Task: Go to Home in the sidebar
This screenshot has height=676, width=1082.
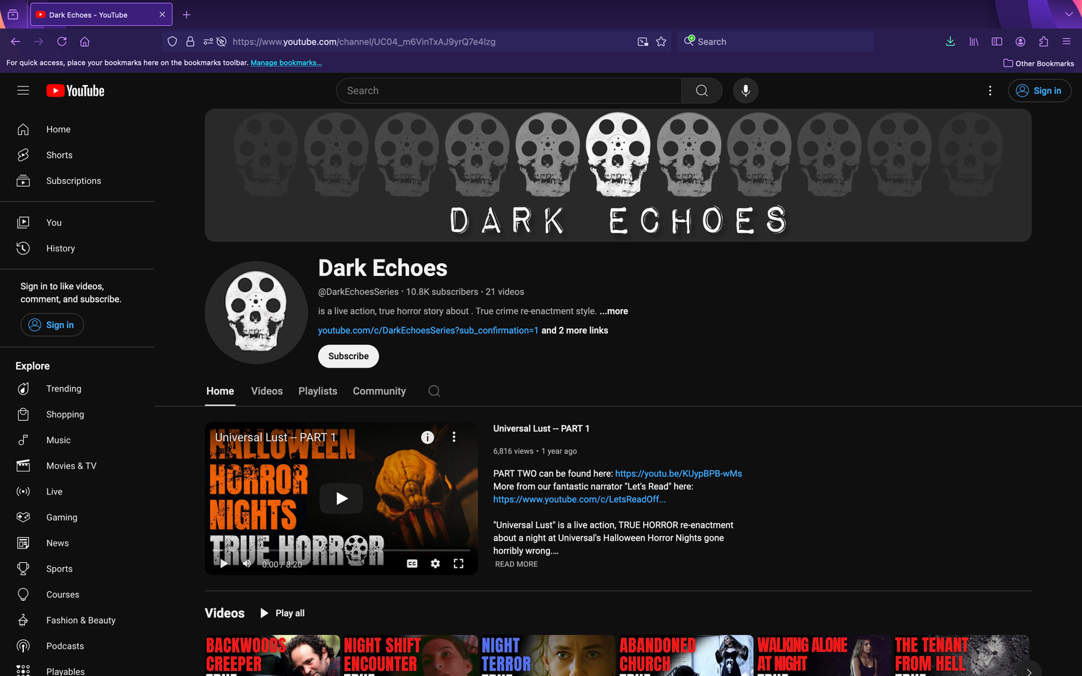Action: coord(77,130)
